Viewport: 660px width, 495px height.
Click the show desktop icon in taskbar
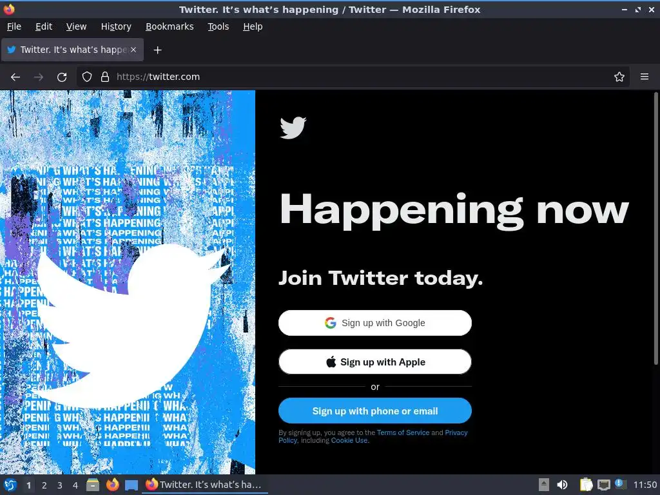point(131,485)
